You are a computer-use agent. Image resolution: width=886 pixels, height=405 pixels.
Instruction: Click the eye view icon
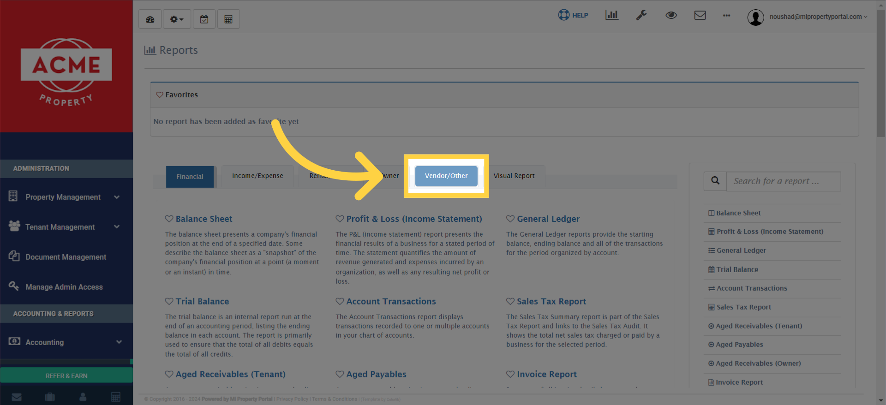coord(671,15)
